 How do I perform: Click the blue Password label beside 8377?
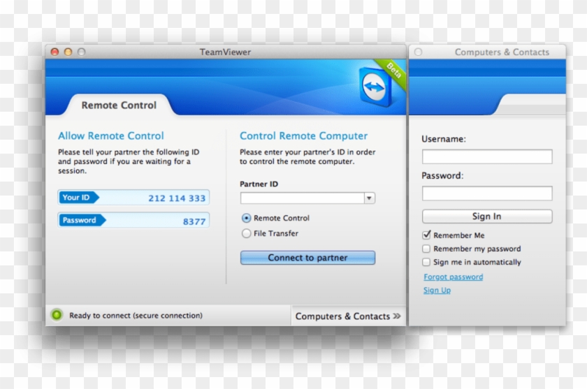[82, 220]
